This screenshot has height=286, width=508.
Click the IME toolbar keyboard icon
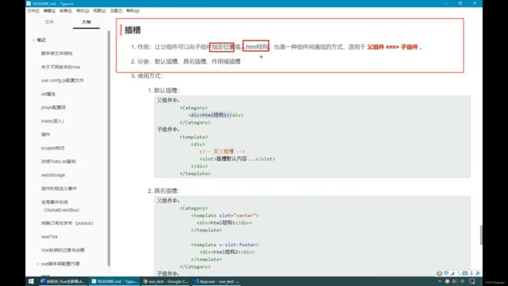click(x=465, y=273)
